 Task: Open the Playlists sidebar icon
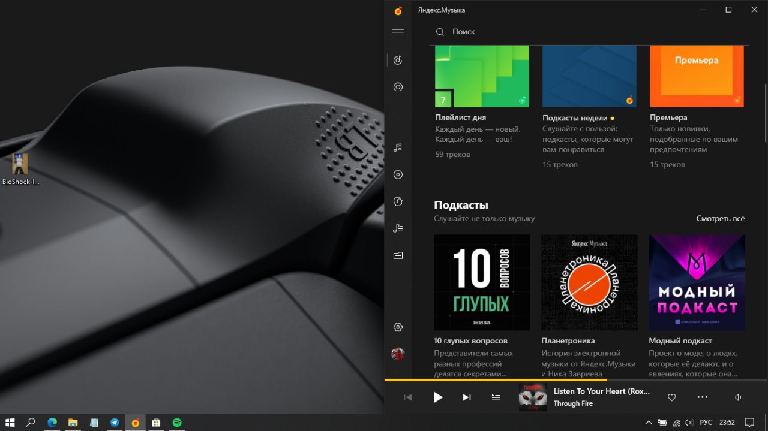(x=398, y=228)
